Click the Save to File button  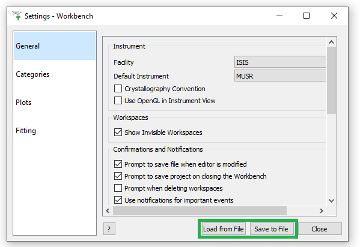click(272, 229)
